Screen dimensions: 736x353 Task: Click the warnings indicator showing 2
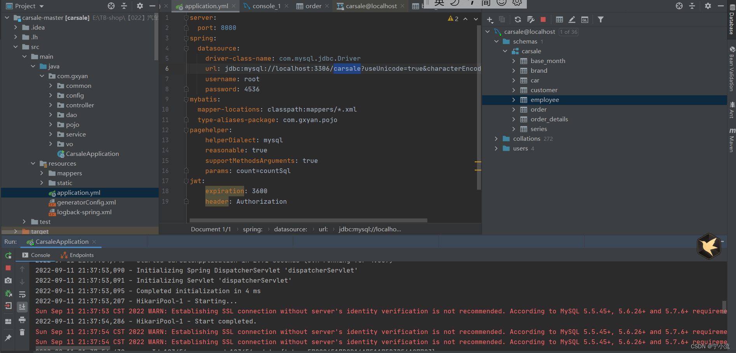pos(453,19)
